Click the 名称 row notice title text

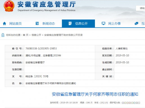pos(51,83)
